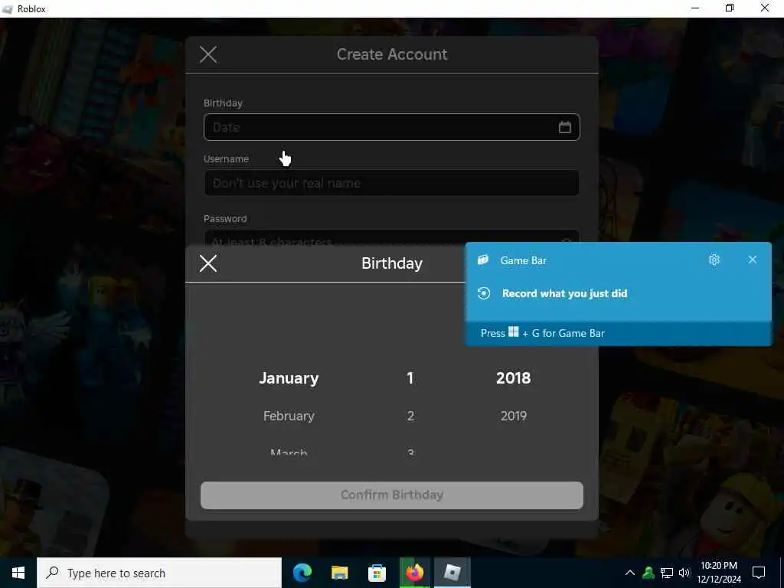Open the Action Center notifications icon
Image resolution: width=784 pixels, height=588 pixels.
(x=759, y=573)
